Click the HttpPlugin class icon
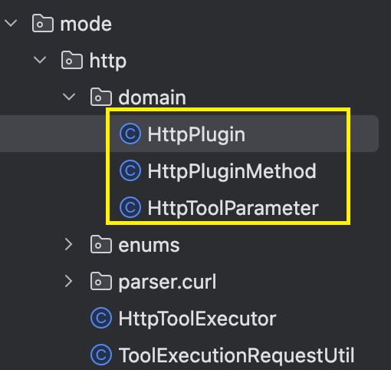The image size is (391, 370). point(130,134)
